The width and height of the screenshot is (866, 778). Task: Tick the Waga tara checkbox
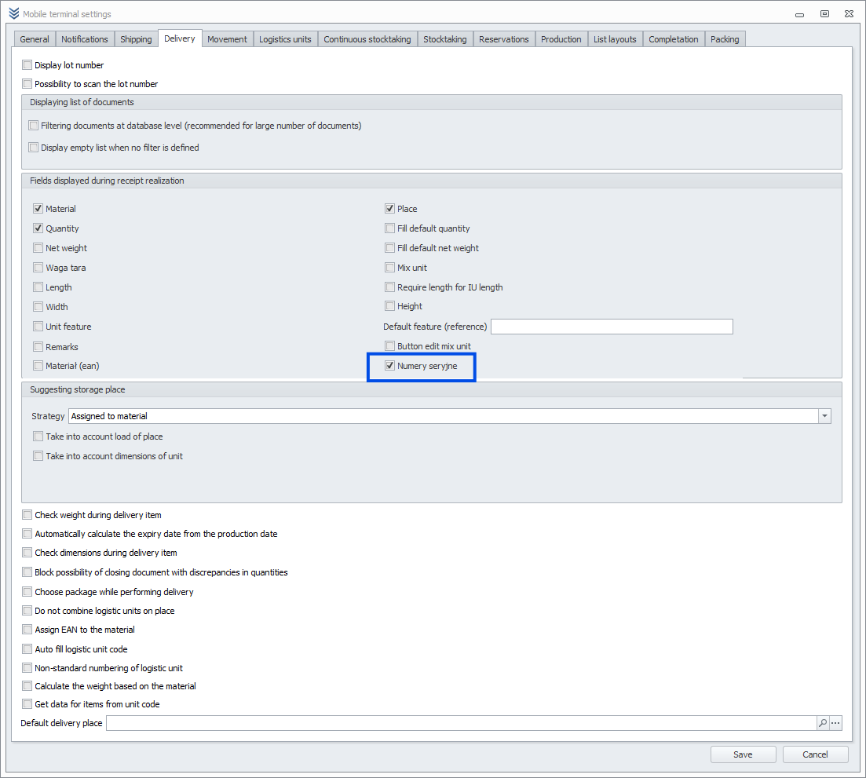pos(38,267)
